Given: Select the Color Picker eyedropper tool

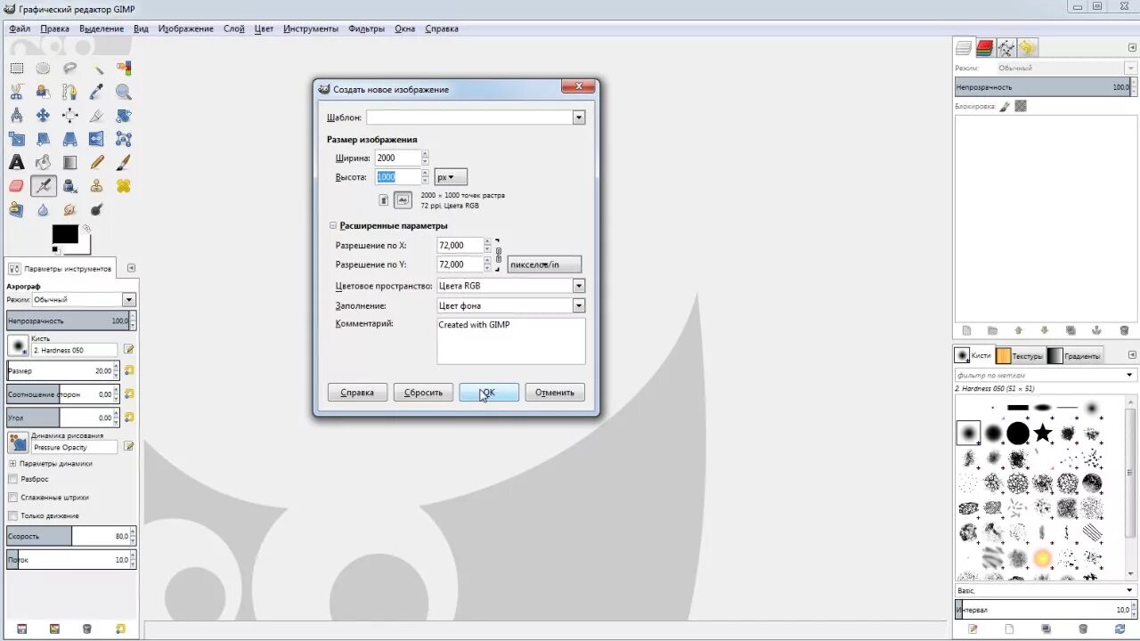Looking at the screenshot, I should [97, 91].
